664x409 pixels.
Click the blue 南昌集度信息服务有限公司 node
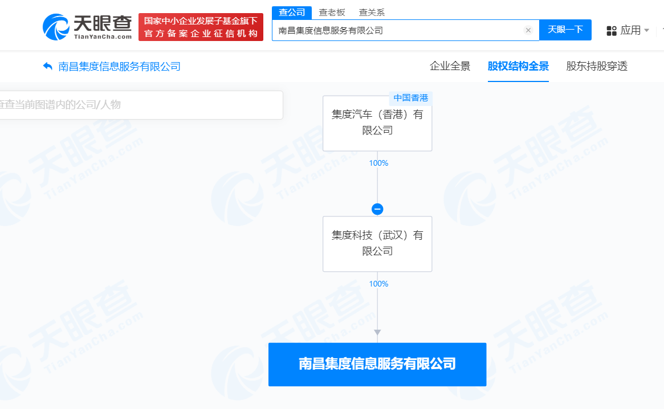(377, 364)
